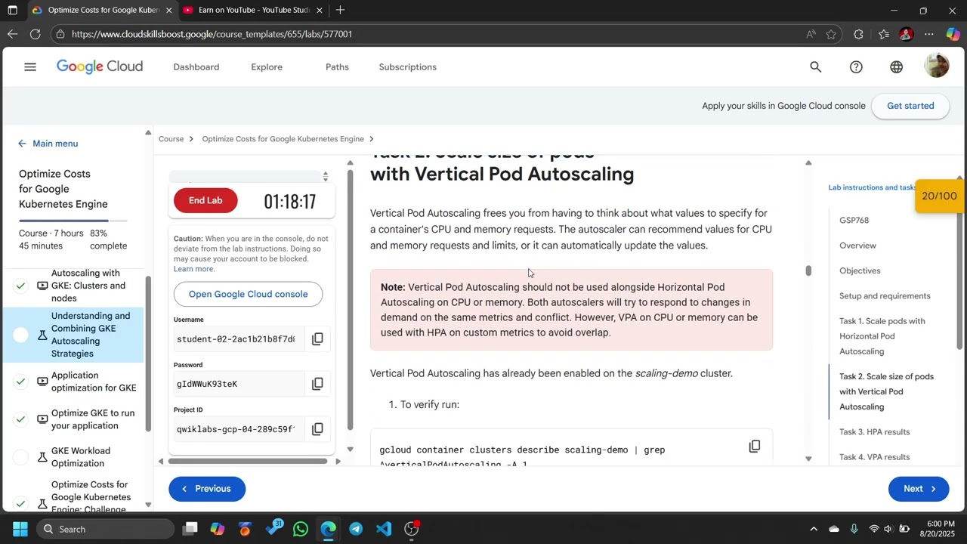Add this page to favorites star

click(x=831, y=34)
